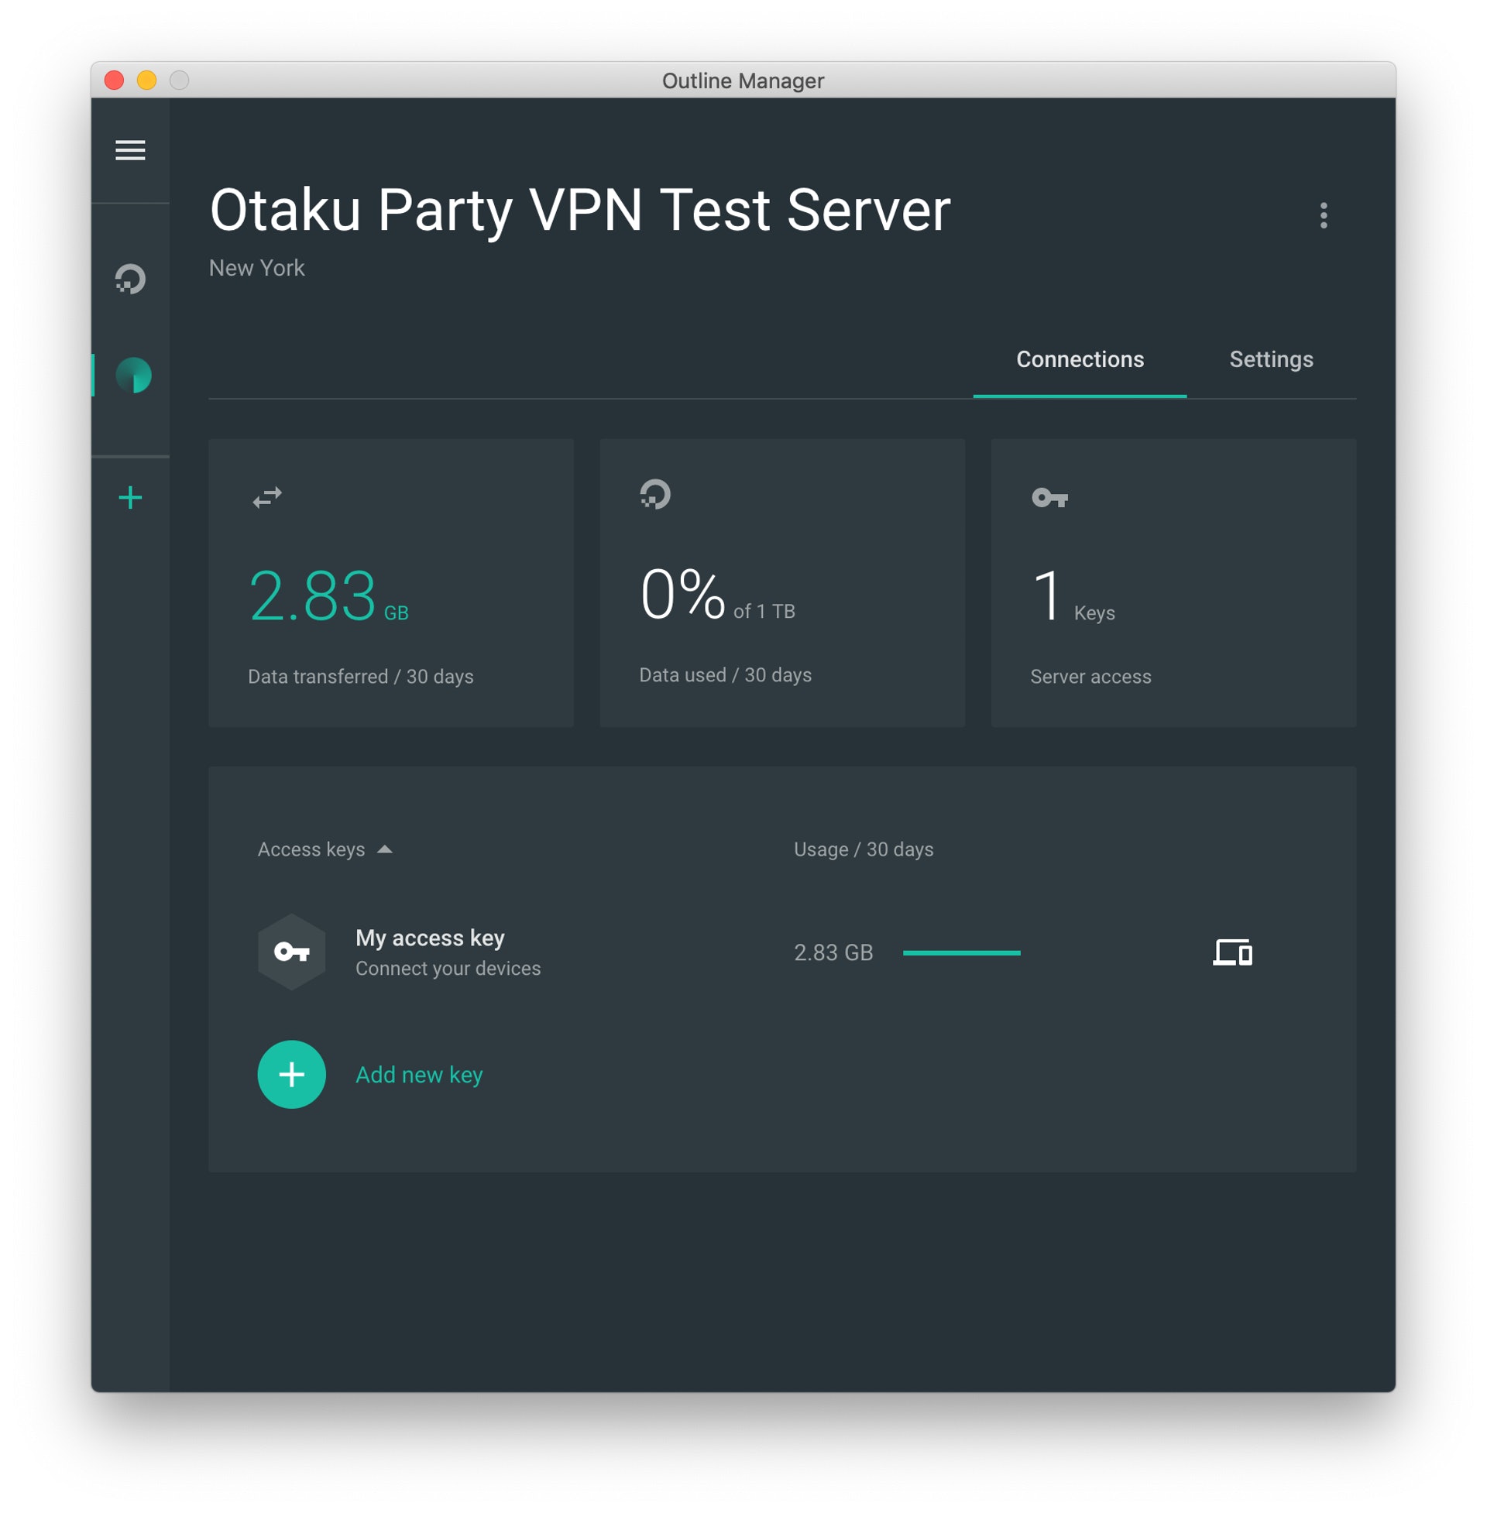Click the Otaku Party VPN Test Server title
The height and width of the screenshot is (1513, 1487).
click(579, 211)
